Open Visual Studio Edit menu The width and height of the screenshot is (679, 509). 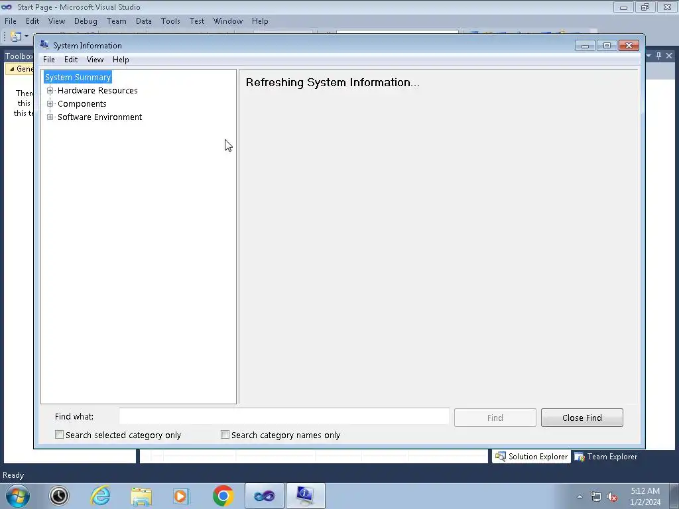point(32,21)
